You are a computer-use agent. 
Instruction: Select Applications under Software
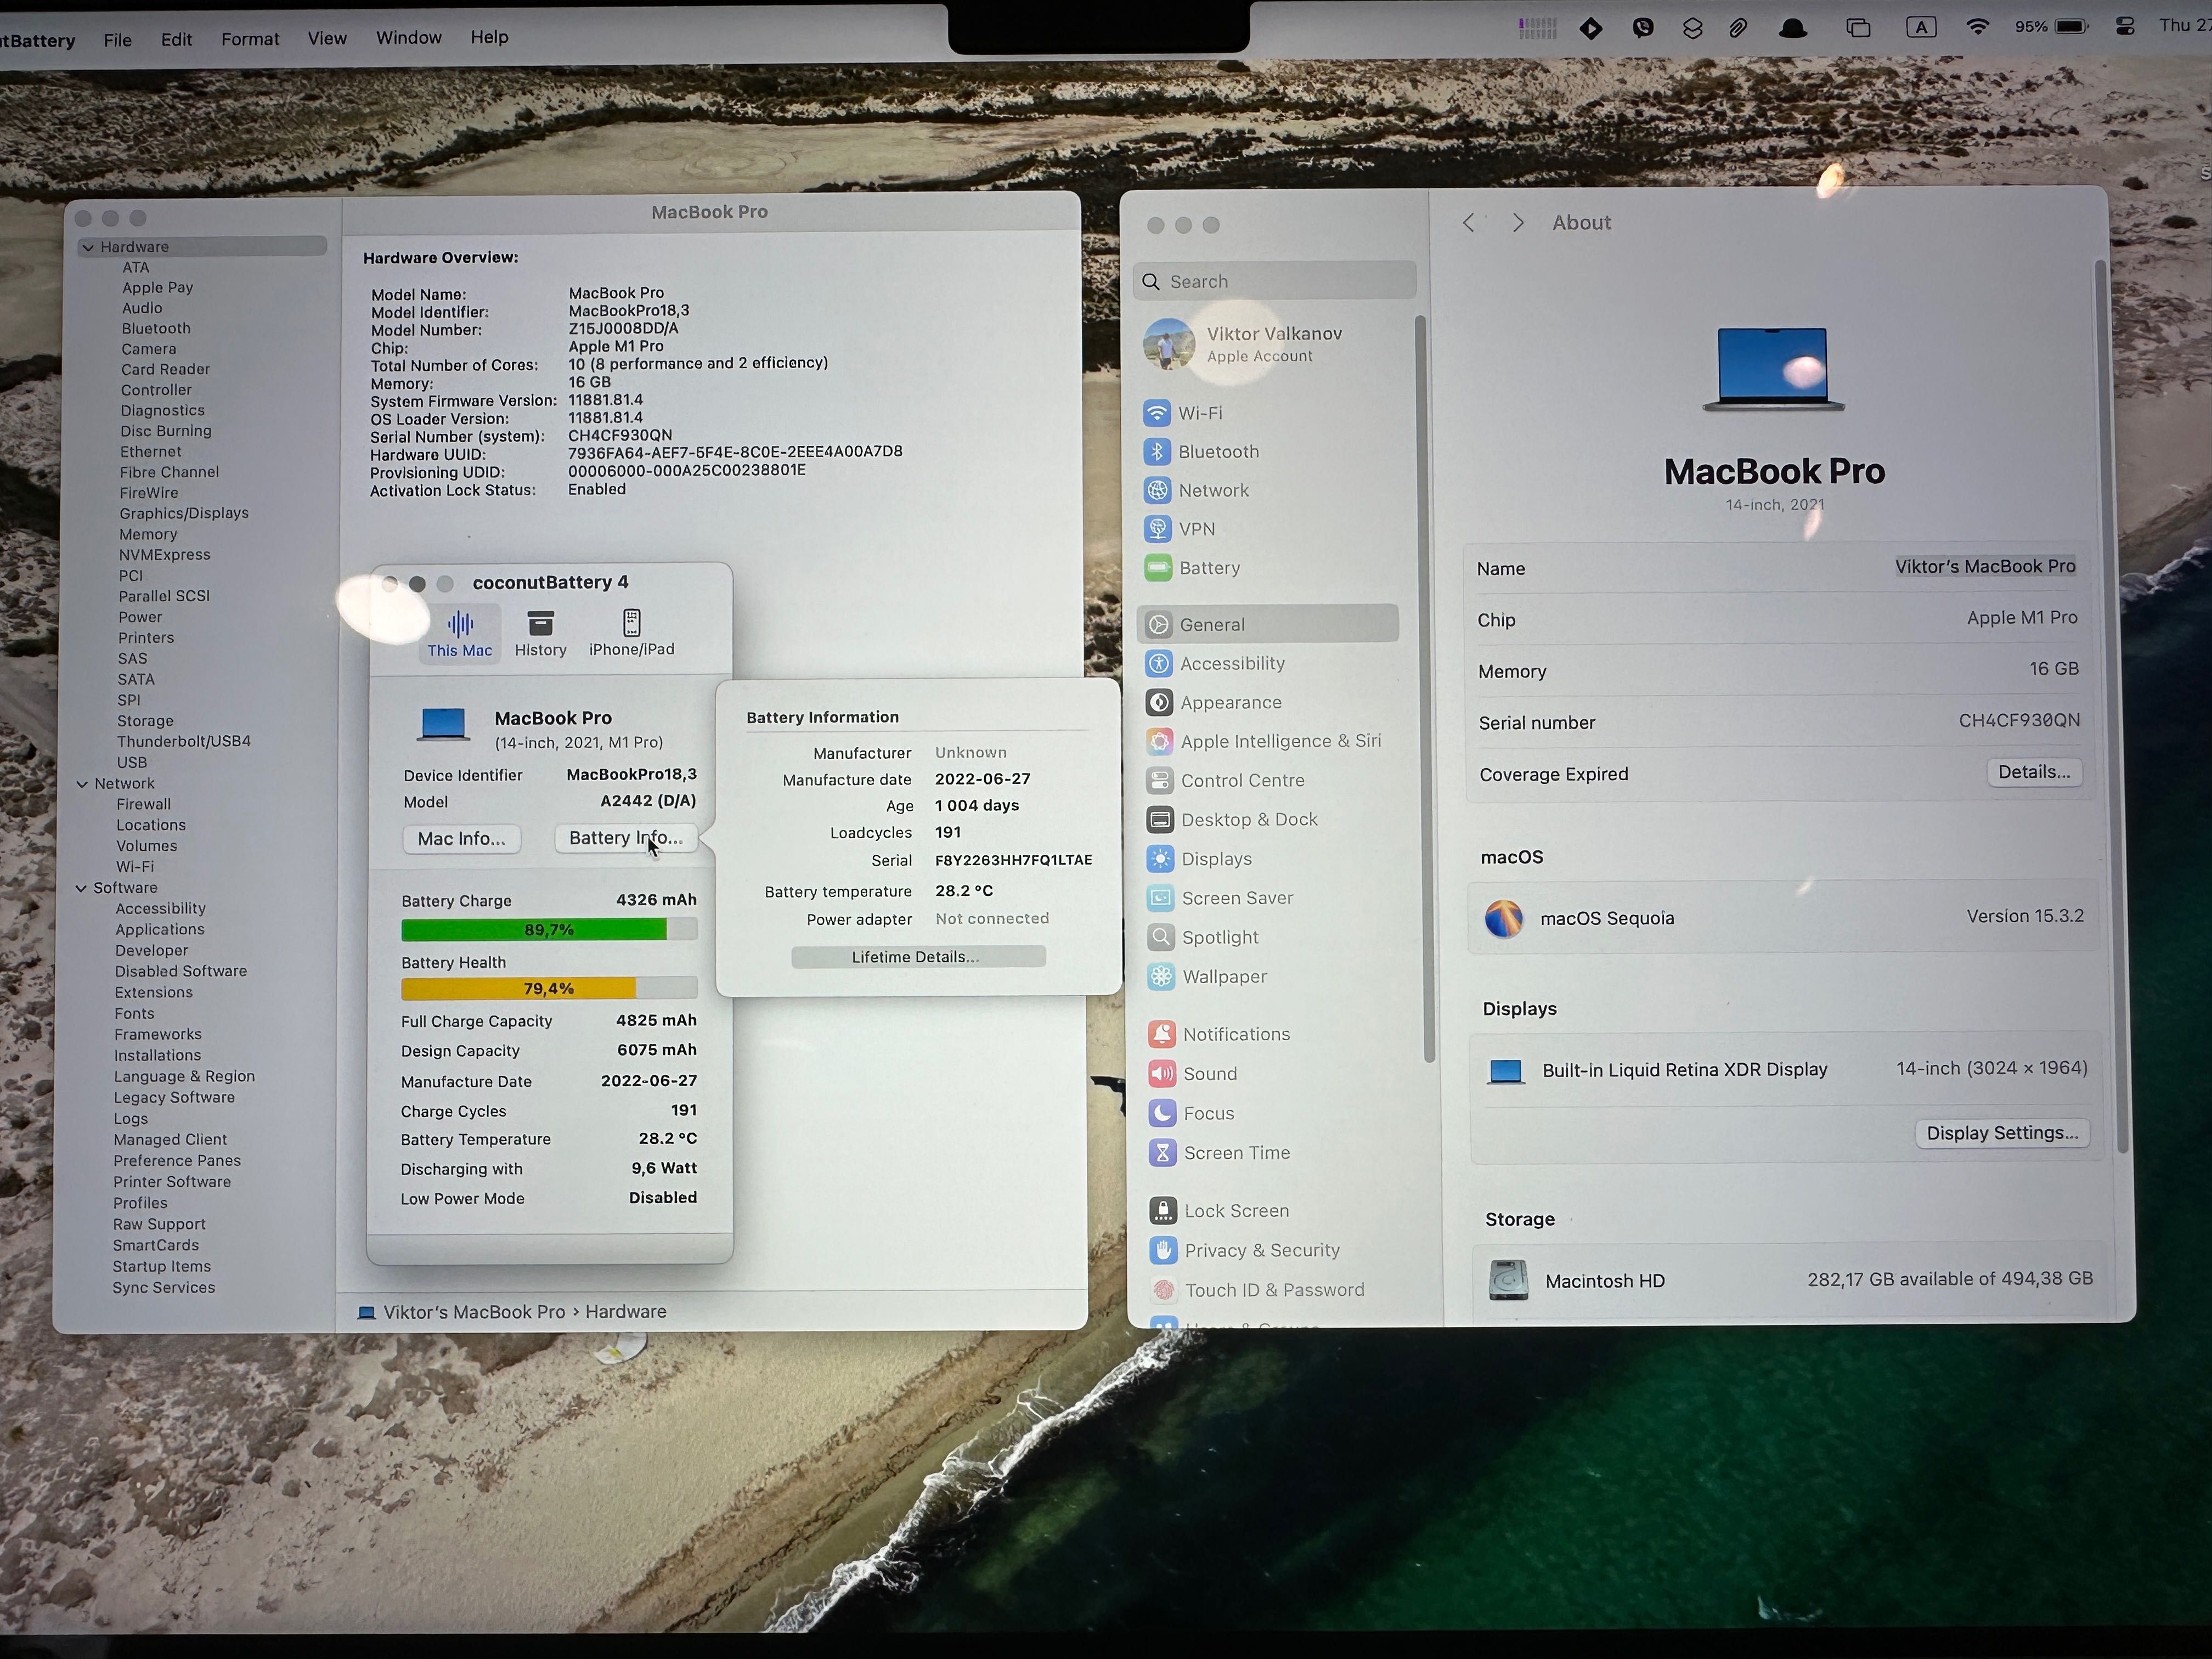pos(159,929)
